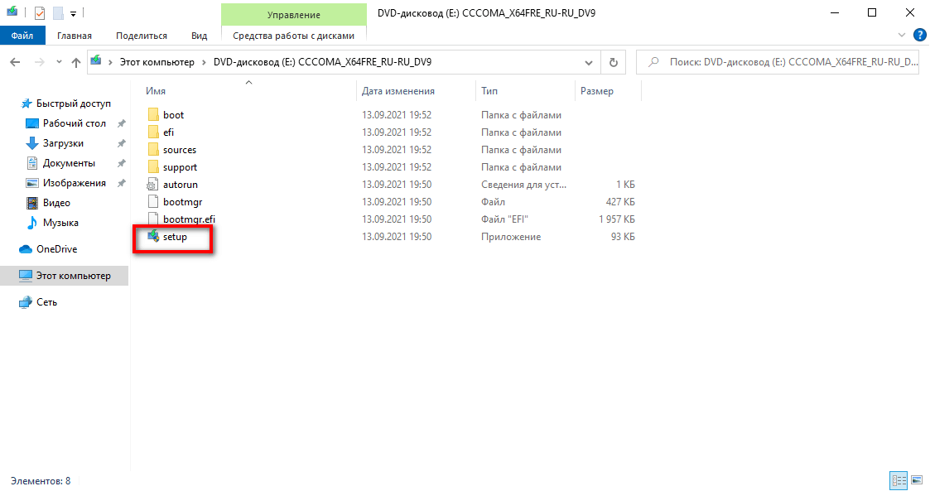Click the New folder quick access icon
The height and width of the screenshot is (491, 930).
click(58, 13)
